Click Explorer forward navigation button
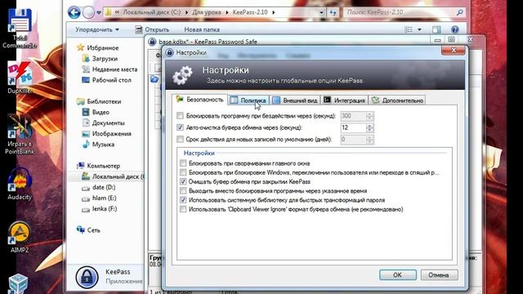The width and height of the screenshot is (523, 294). [88, 13]
